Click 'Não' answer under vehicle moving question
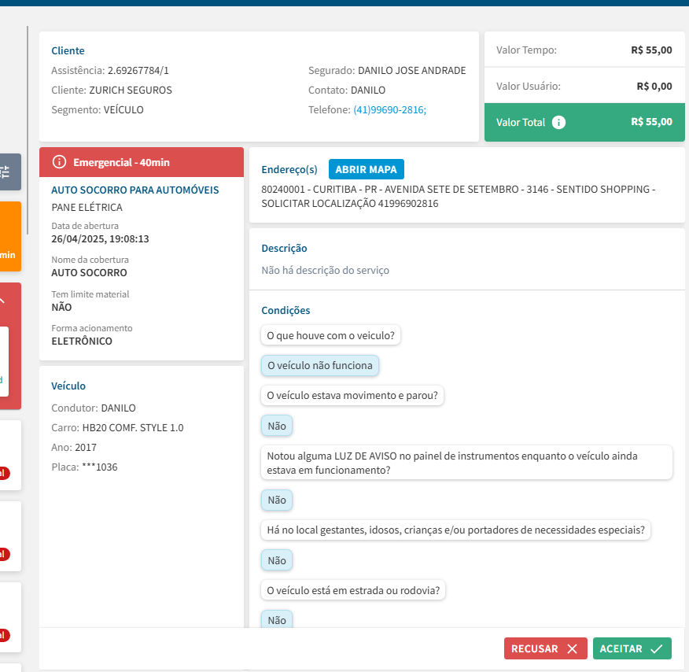This screenshot has height=672, width=689. 277,426
